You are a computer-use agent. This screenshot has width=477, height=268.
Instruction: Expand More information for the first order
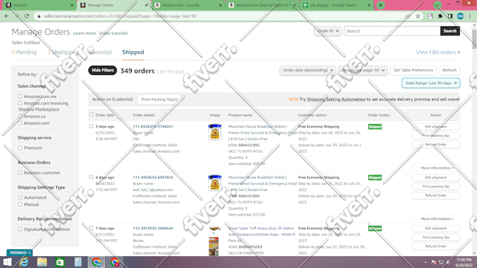pos(436,168)
